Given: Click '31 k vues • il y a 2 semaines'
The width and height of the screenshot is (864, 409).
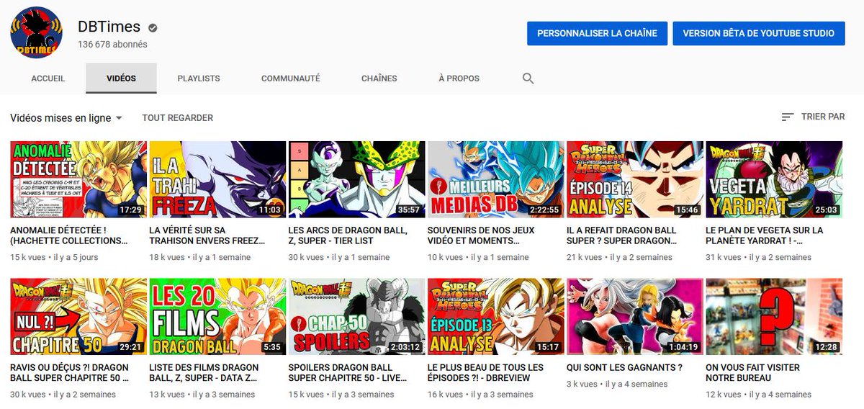Looking at the screenshot, I should point(759,257).
